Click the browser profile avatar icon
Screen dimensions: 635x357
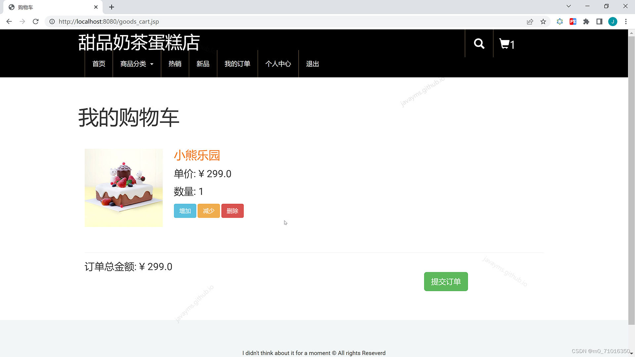pyautogui.click(x=613, y=21)
